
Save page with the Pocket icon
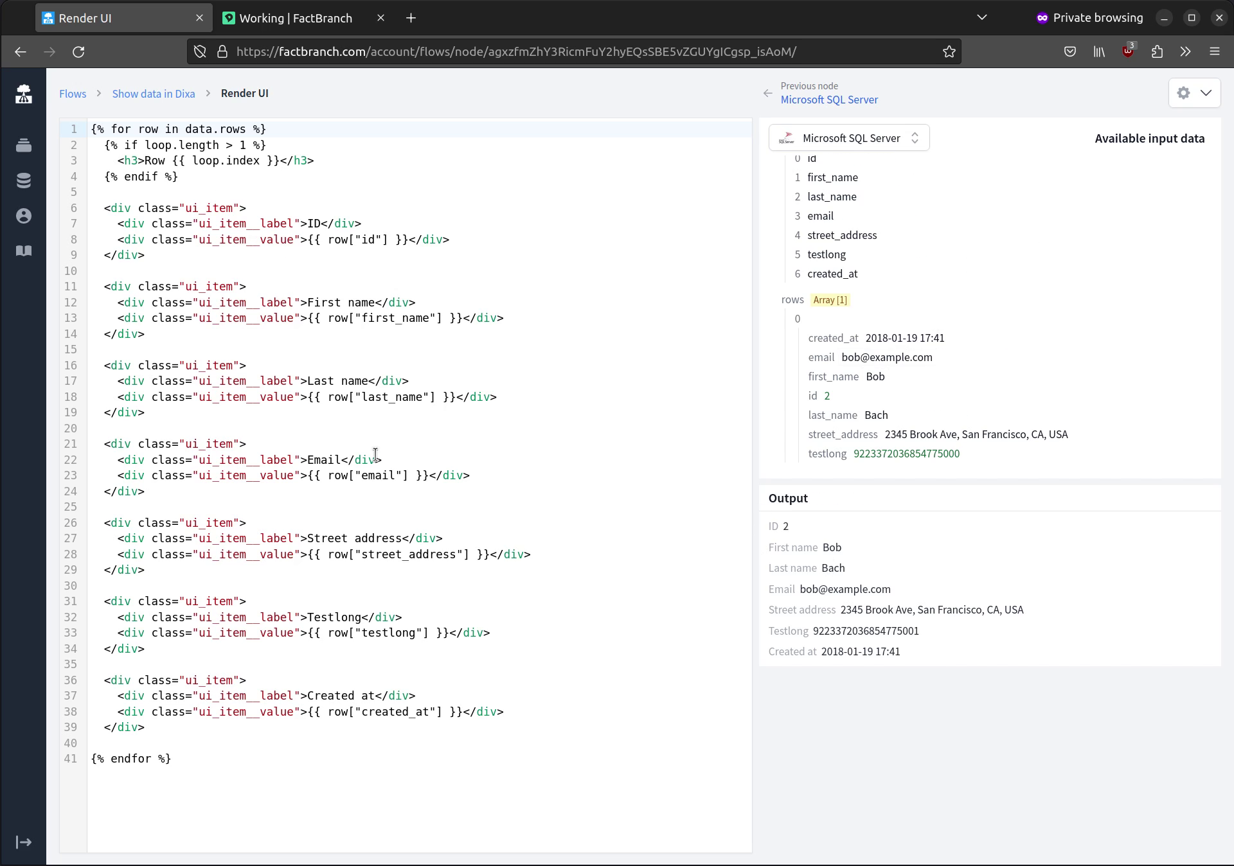1070,51
